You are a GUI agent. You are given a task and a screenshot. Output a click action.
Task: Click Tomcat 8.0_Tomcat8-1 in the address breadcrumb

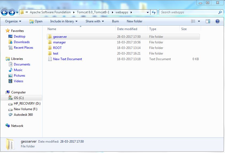pyautogui.click(x=95, y=12)
